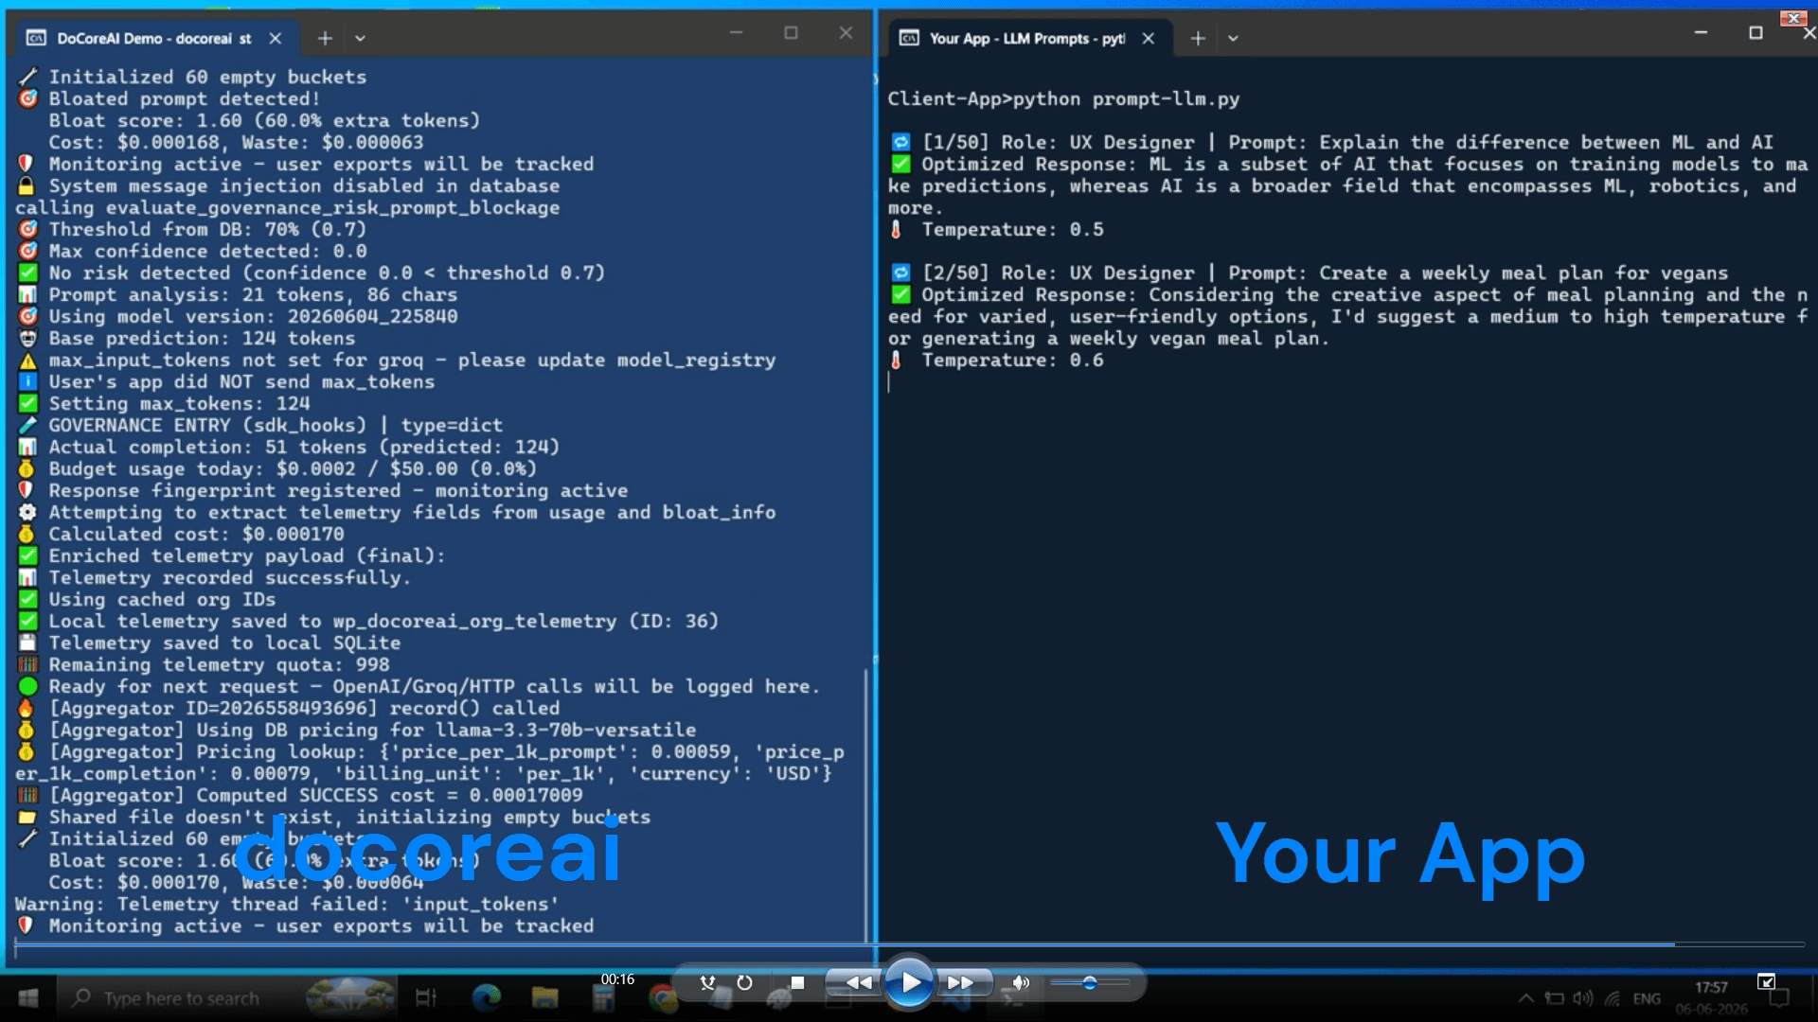Click 'Budget usage today: $0.0002 / $50.00' line
Image resolution: width=1818 pixels, height=1022 pixels.
tap(276, 469)
